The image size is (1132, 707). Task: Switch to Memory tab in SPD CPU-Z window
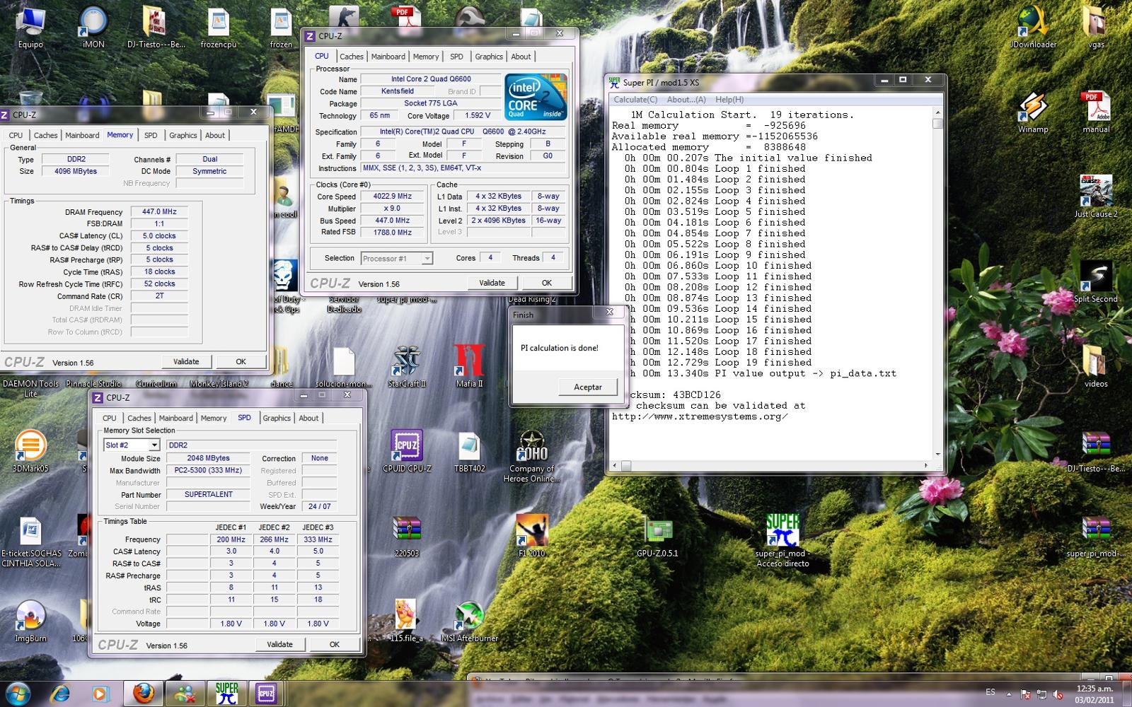213,418
